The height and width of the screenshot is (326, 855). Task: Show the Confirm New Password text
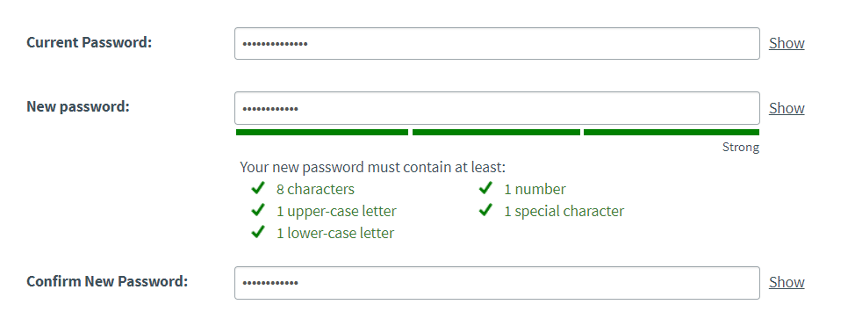(787, 282)
